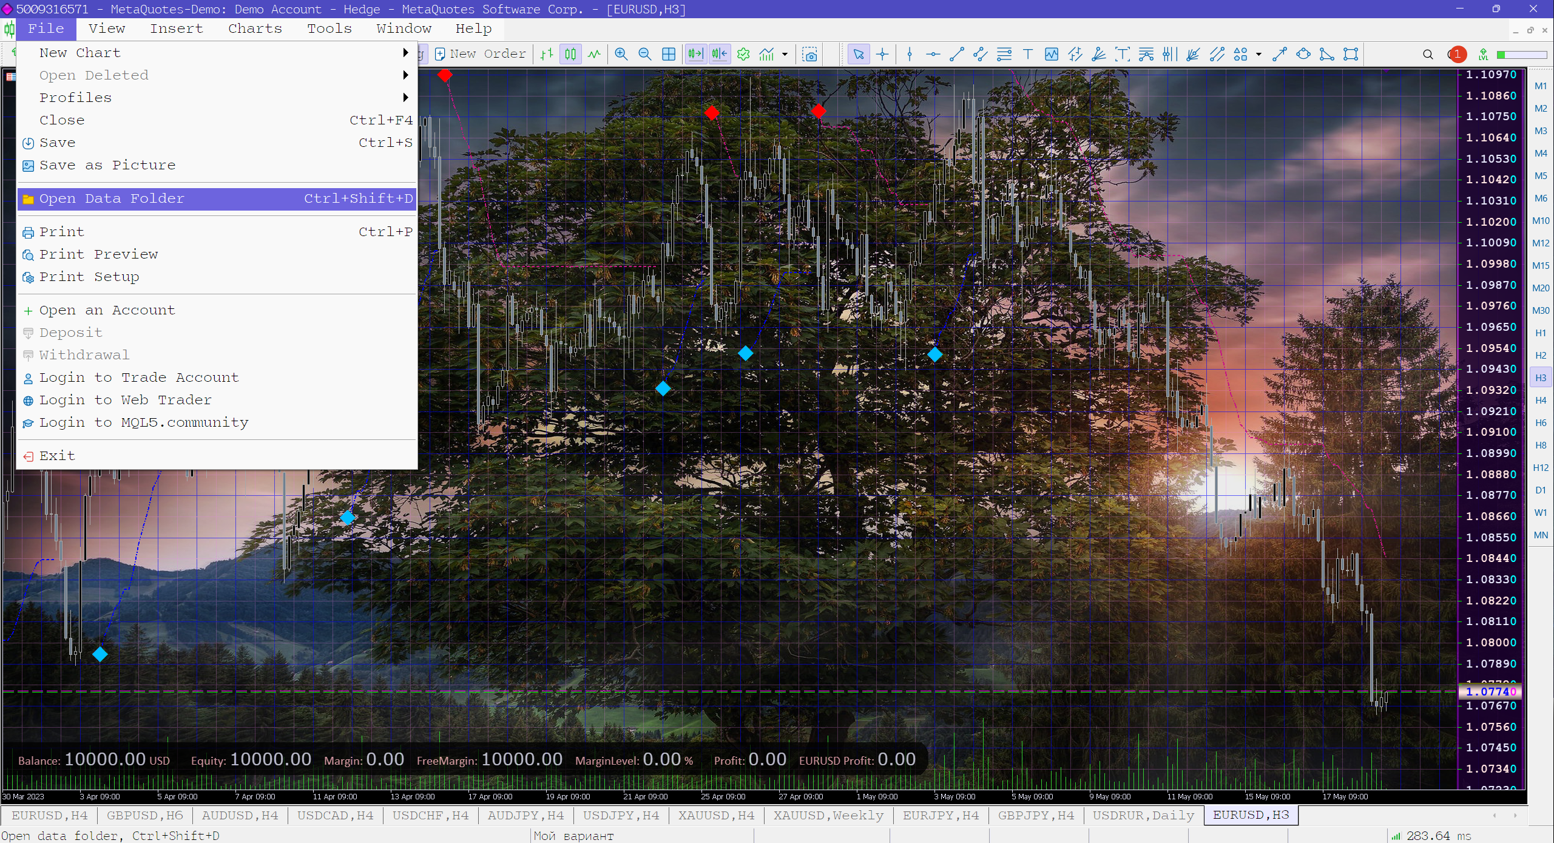Click the green connection level bar
This screenshot has height=843, width=1554.
pos(1521,55)
